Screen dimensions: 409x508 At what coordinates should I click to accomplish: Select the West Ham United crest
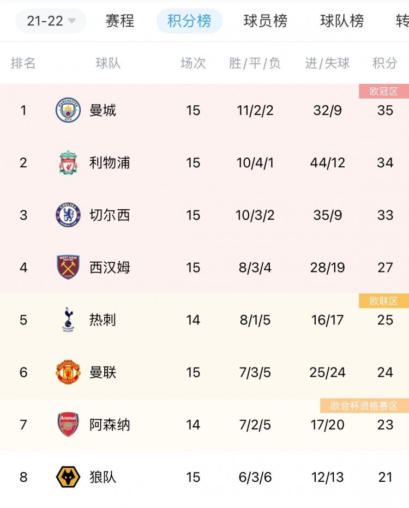tap(68, 267)
